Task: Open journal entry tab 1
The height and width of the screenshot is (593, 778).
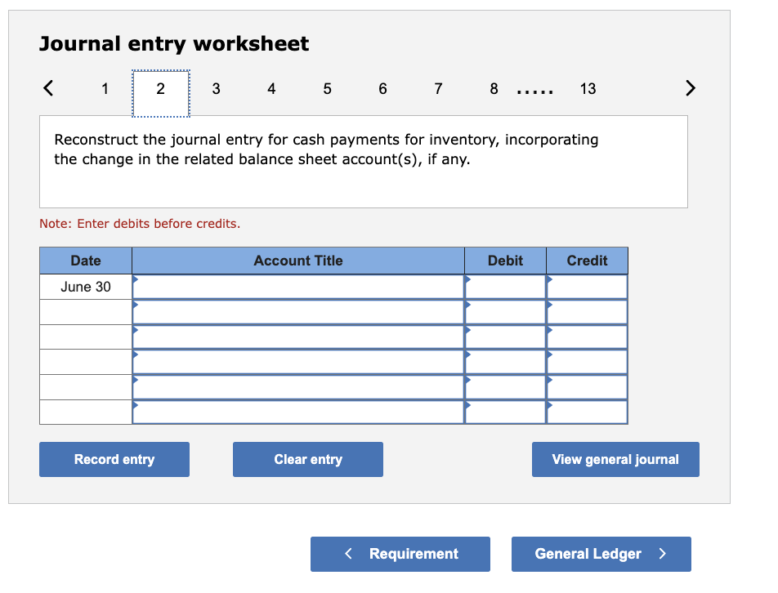Action: (x=105, y=89)
